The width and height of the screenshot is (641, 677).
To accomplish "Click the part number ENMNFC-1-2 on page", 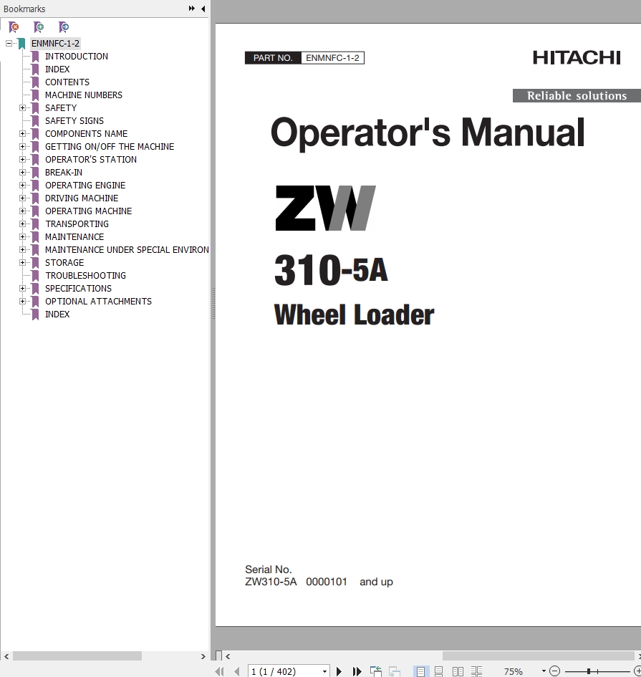I will pyautogui.click(x=332, y=58).
